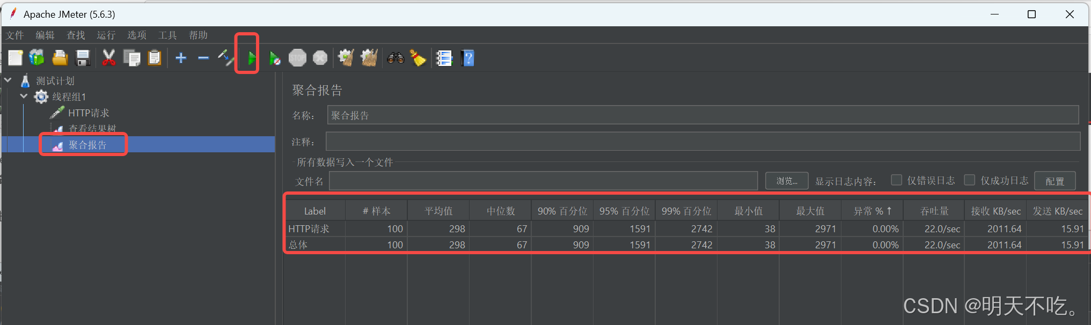1091x325 pixels.
Task: Sort by the 吞吐量 column header
Action: tap(934, 211)
